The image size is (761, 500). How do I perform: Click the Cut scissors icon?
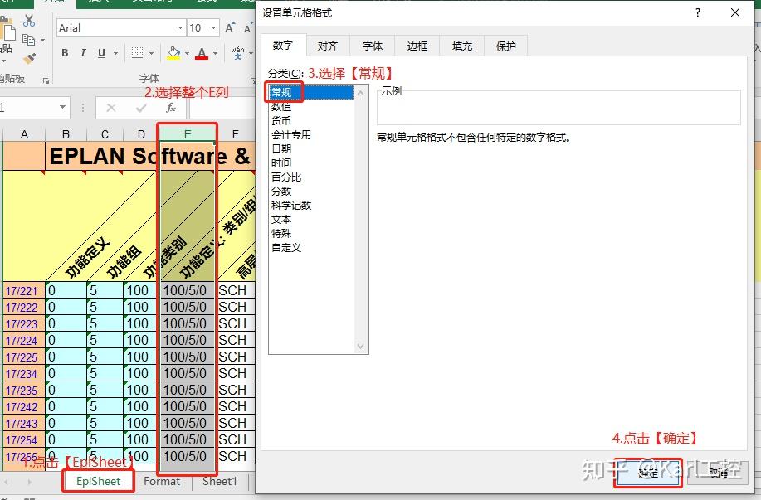click(x=28, y=22)
